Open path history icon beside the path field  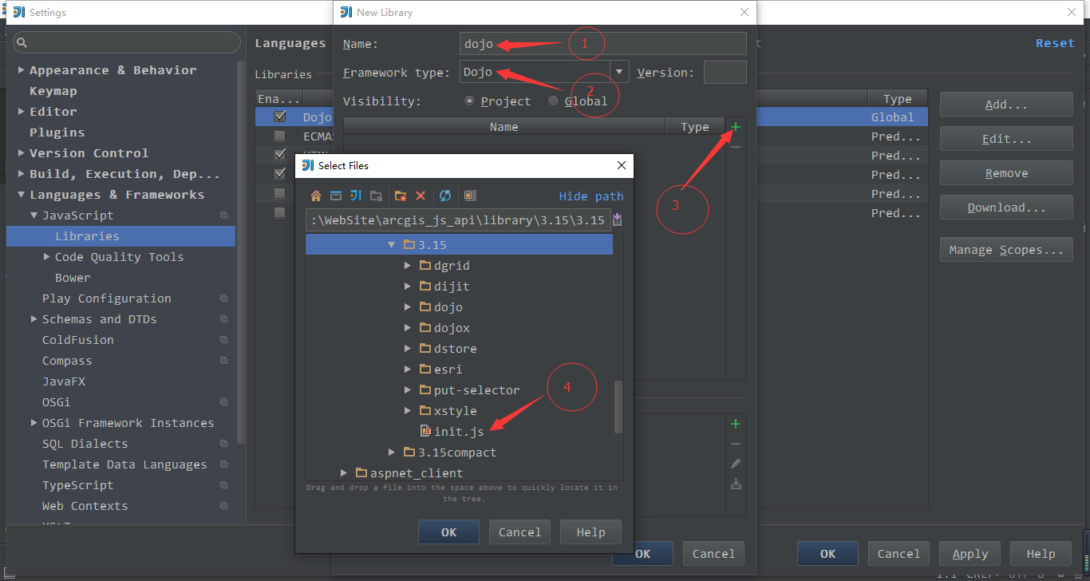[x=617, y=220]
